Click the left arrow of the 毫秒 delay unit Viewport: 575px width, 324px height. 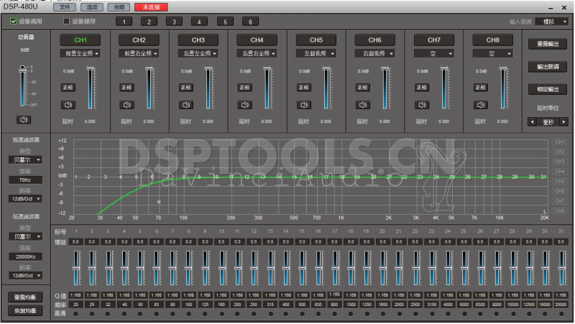[x=532, y=122]
